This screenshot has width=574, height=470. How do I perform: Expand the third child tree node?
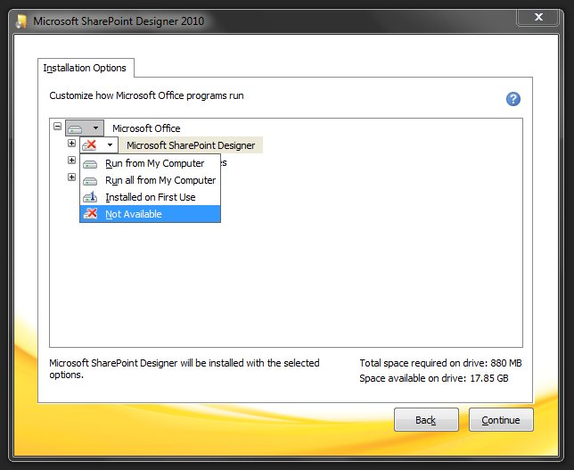[71, 177]
